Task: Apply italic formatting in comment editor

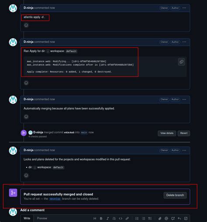Action: click(x=107, y=219)
